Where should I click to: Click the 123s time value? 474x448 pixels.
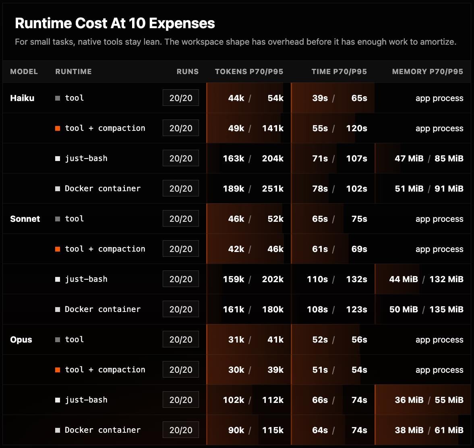tap(356, 310)
